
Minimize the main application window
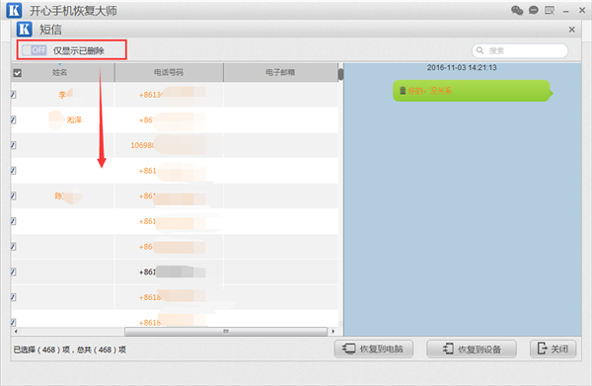click(x=565, y=11)
